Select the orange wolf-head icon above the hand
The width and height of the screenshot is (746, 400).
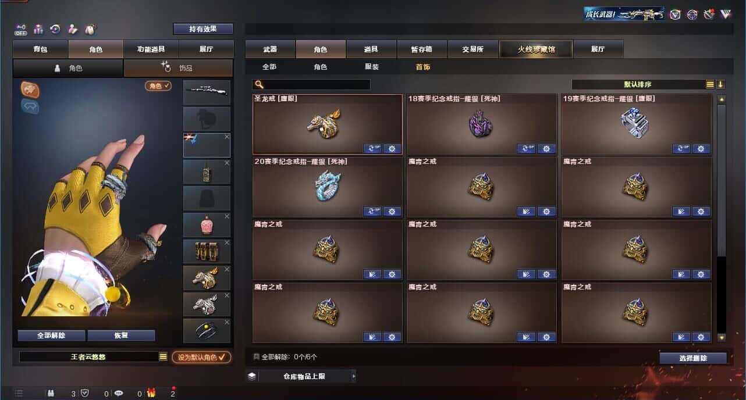(x=30, y=88)
